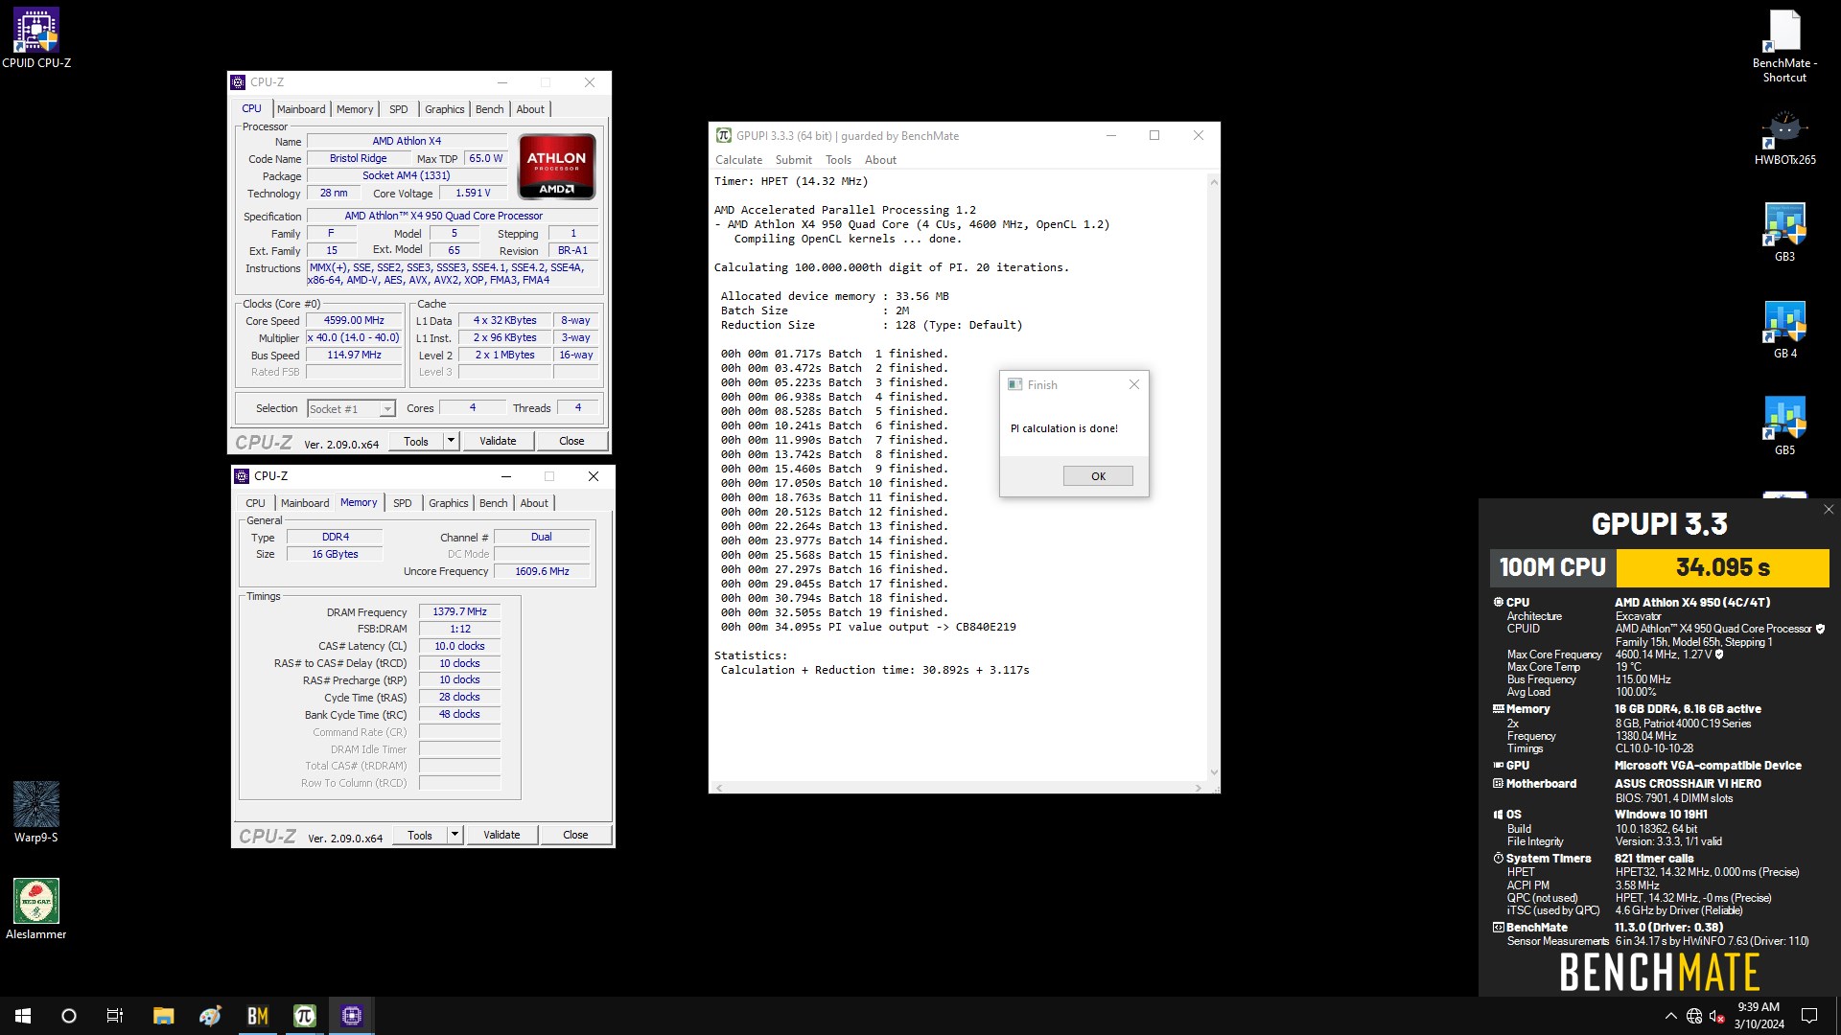Launch HWBOTx265 desktop icon
This screenshot has height=1035, width=1841.
click(1784, 138)
